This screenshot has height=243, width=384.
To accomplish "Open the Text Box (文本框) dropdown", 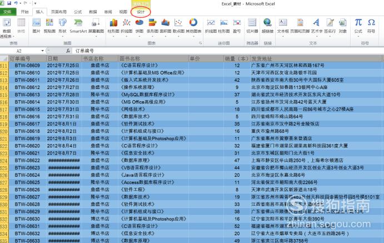I will tap(283, 27).
